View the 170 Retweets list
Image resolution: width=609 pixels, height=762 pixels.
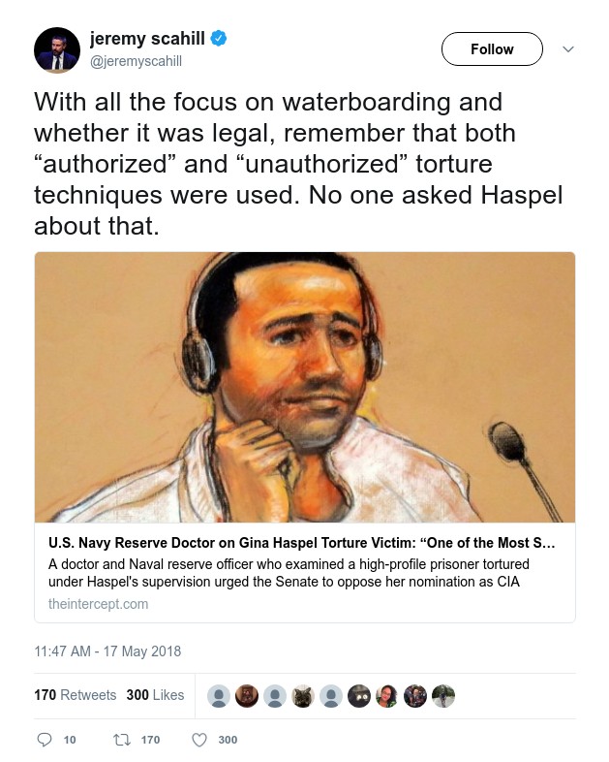click(76, 695)
